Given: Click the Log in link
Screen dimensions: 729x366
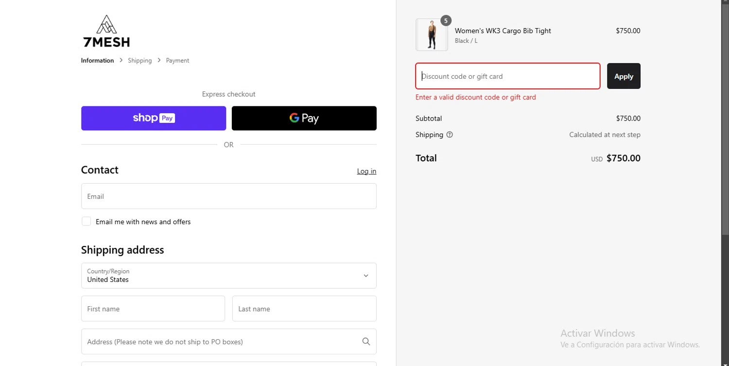Looking at the screenshot, I should (366, 171).
